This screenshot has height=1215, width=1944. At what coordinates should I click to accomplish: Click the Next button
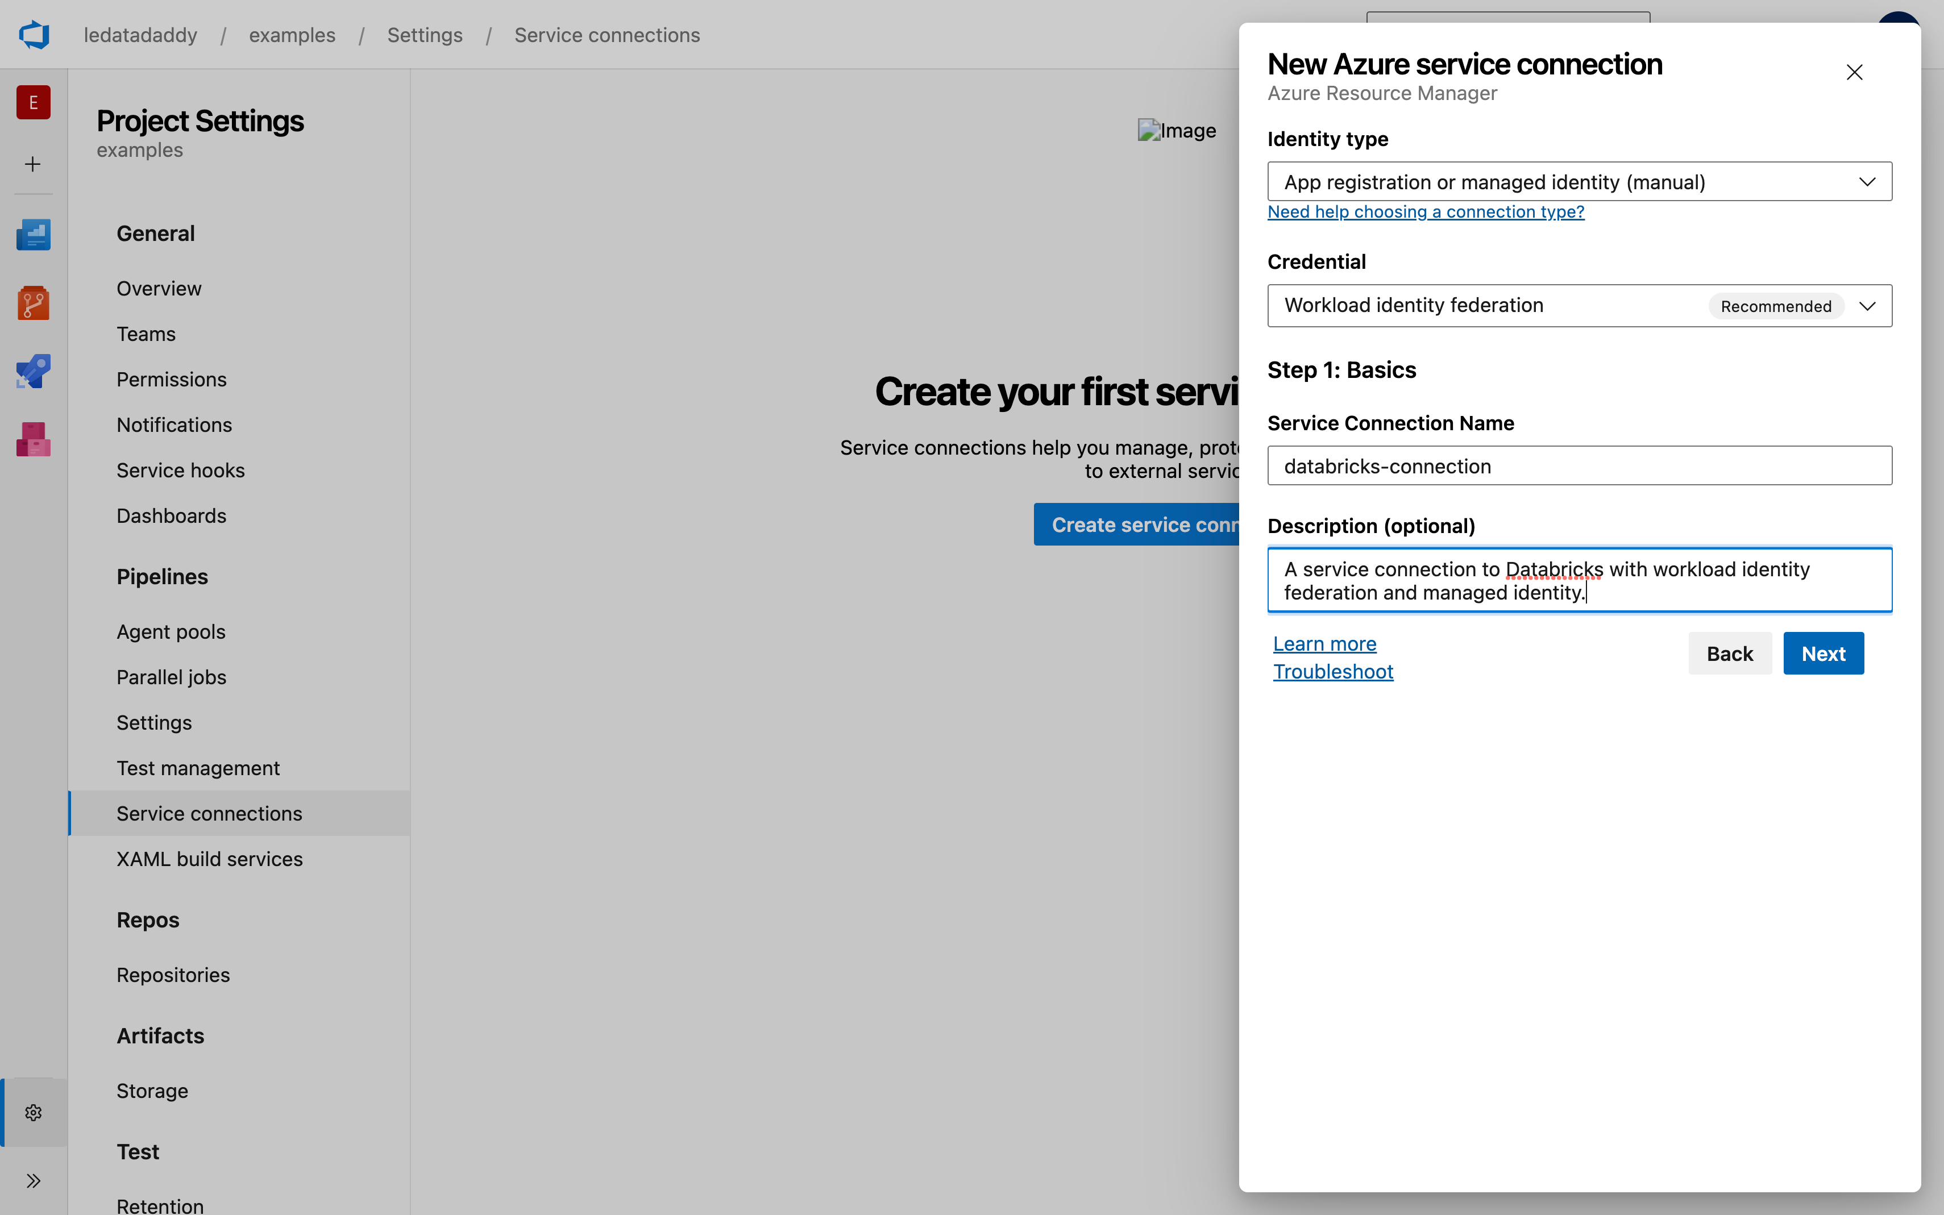tap(1823, 654)
